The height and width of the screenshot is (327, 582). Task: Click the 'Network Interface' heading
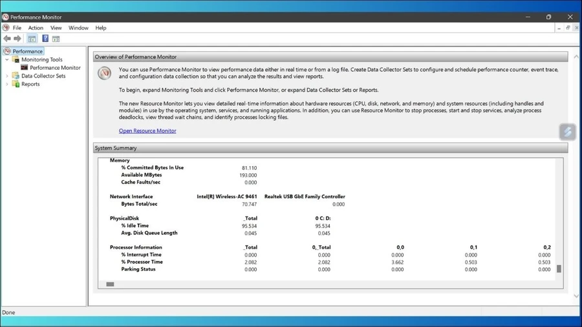[x=131, y=196]
